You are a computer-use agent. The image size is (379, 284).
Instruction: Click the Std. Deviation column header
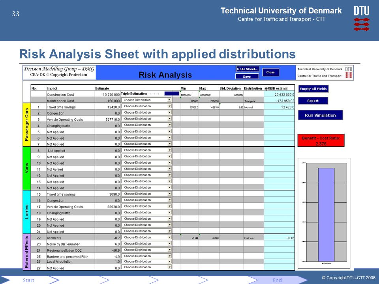(230, 88)
